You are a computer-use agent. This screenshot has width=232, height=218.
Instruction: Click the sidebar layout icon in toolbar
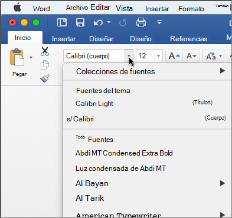[62, 22]
